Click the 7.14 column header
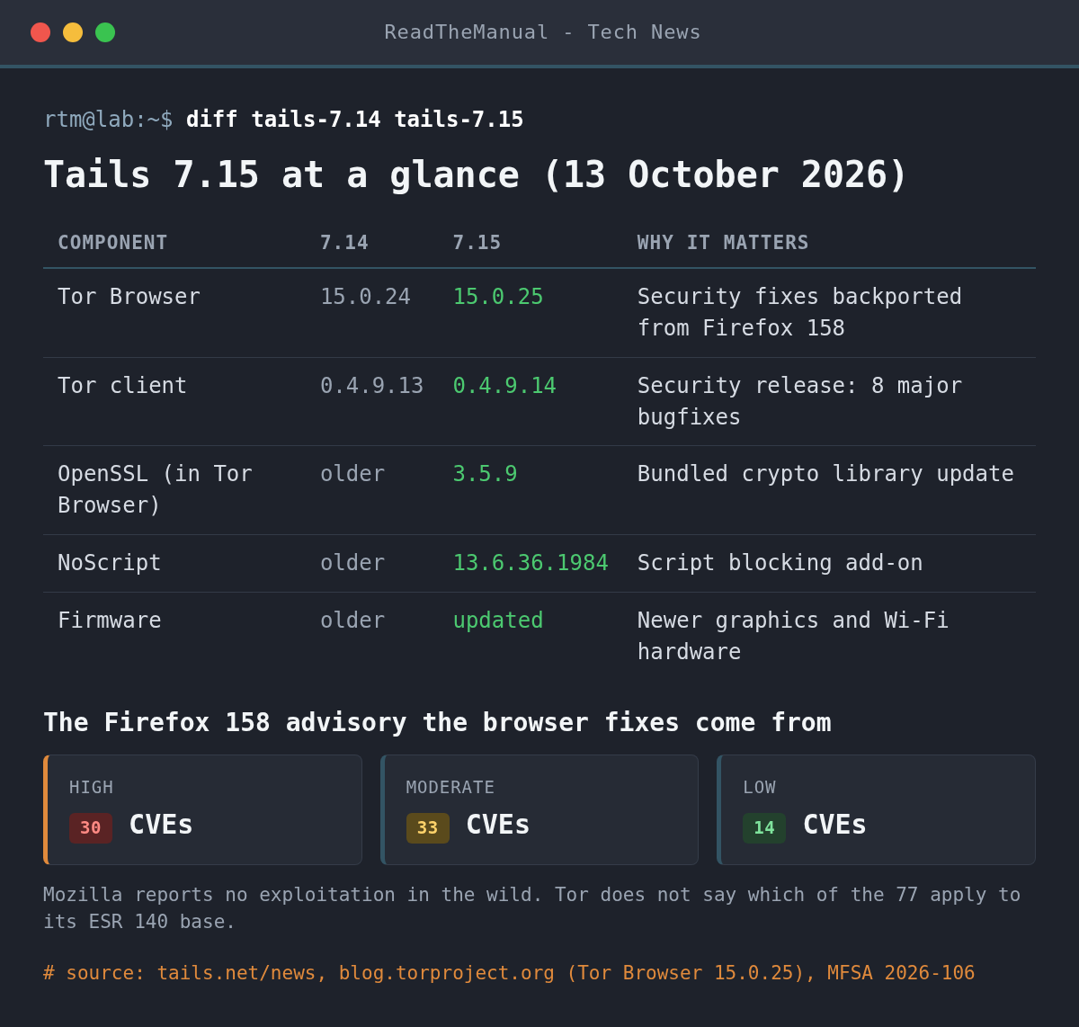1079x1027 pixels. click(x=344, y=243)
